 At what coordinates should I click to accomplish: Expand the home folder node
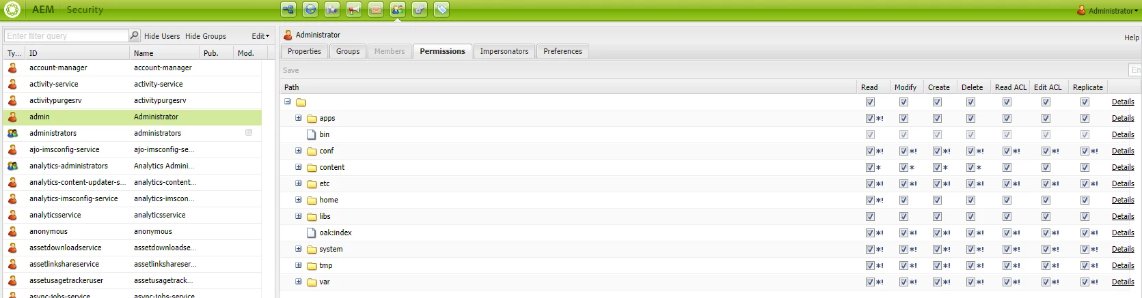(x=299, y=200)
